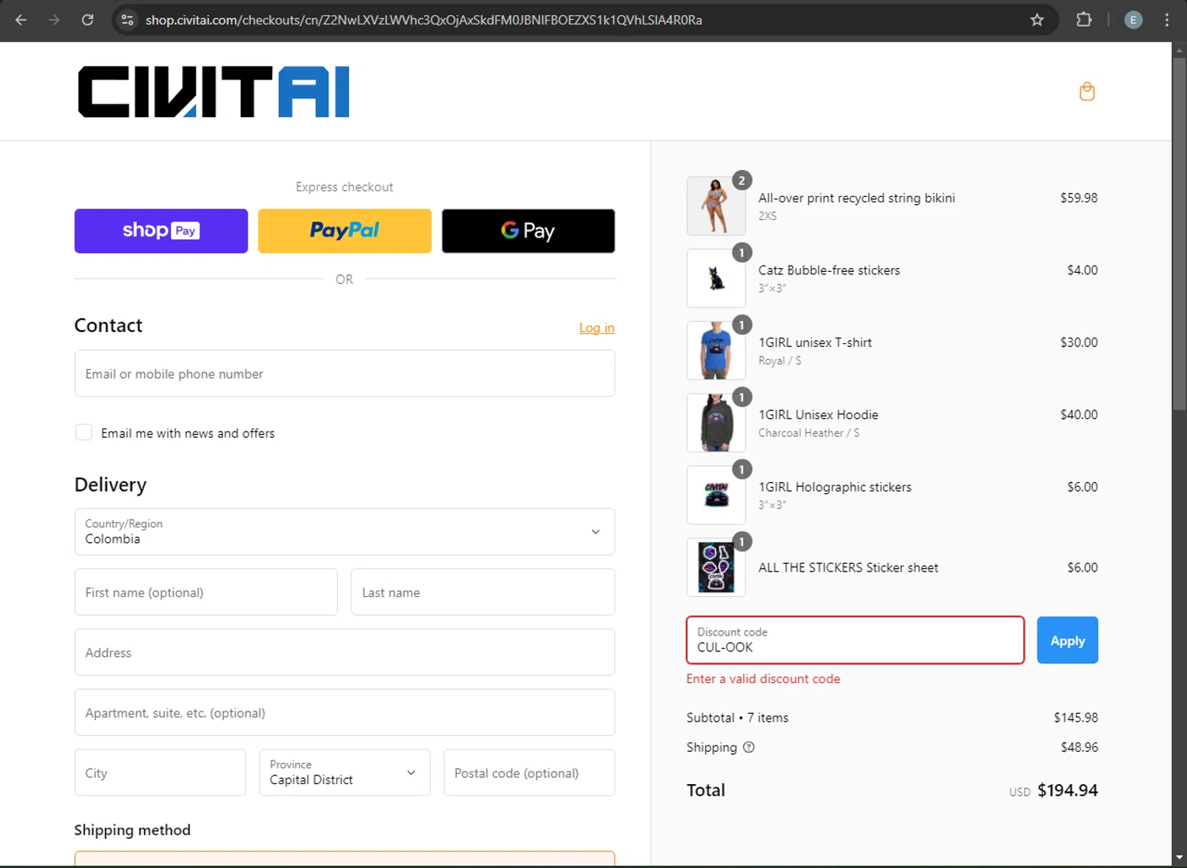Image resolution: width=1187 pixels, height=868 pixels.
Task: Focus the Address field
Action: pyautogui.click(x=344, y=652)
